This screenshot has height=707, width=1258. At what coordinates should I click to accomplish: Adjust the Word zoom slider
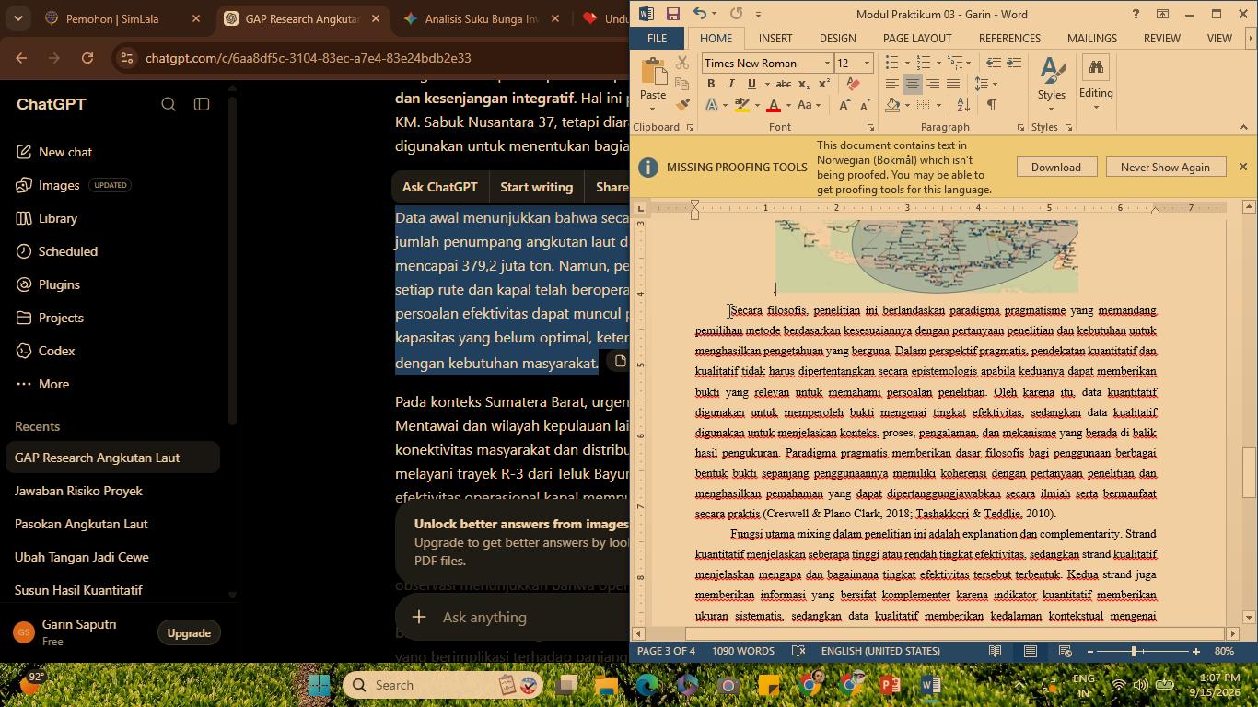1134,651
